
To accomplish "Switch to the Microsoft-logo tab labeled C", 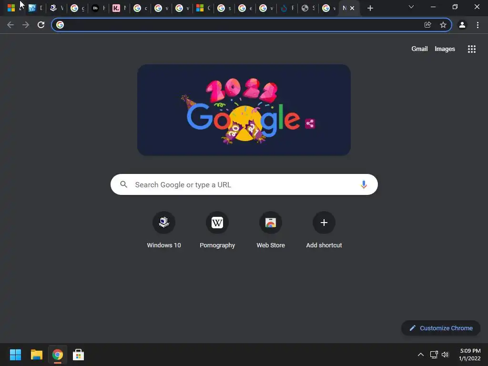I will (x=203, y=8).
